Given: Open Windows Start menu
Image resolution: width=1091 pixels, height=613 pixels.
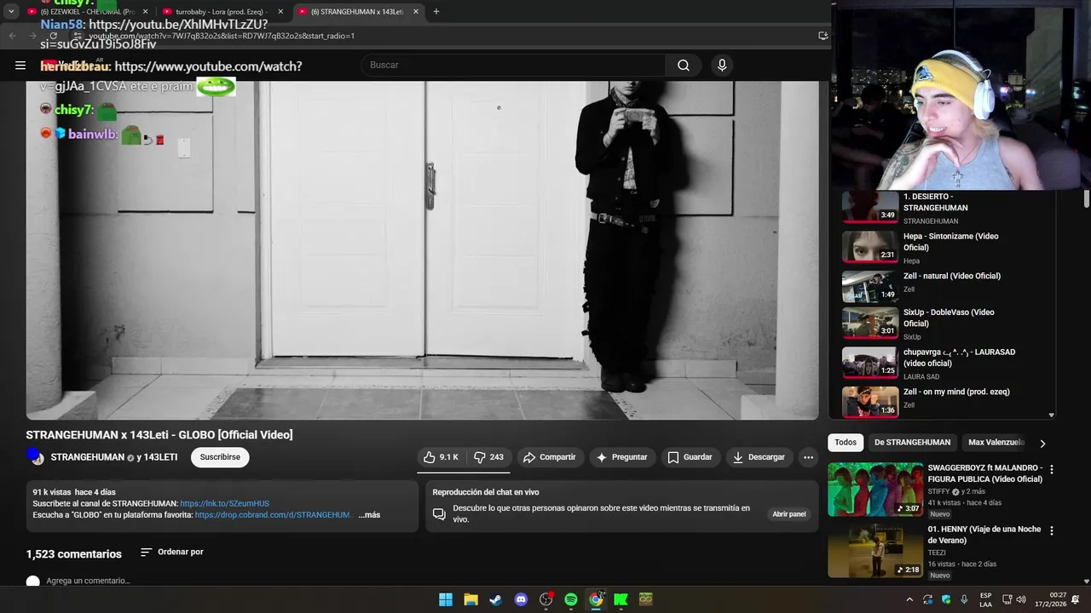Looking at the screenshot, I should pyautogui.click(x=446, y=599).
